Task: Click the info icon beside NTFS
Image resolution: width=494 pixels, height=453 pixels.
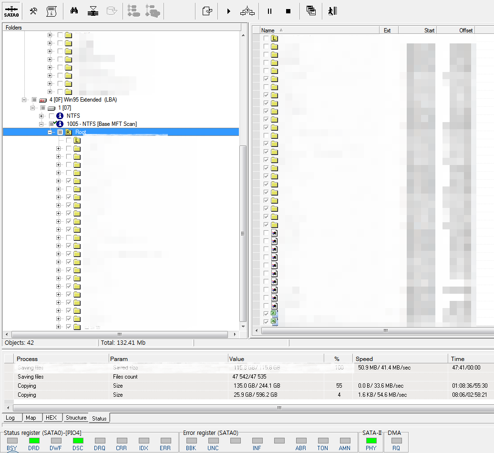Action: (x=60, y=116)
